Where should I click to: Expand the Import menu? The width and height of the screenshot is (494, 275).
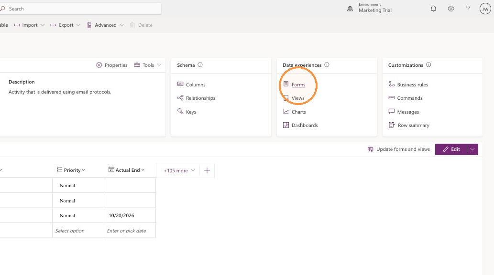(29, 25)
